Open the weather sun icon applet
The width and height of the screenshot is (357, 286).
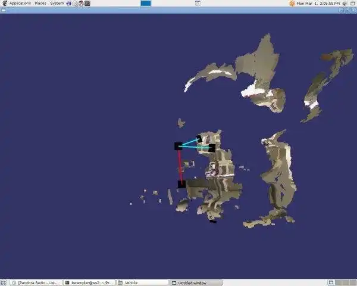tap(292, 3)
